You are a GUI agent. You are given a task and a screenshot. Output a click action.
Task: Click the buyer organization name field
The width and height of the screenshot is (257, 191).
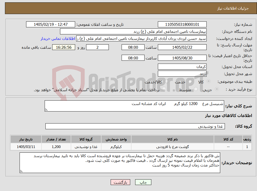(133, 32)
